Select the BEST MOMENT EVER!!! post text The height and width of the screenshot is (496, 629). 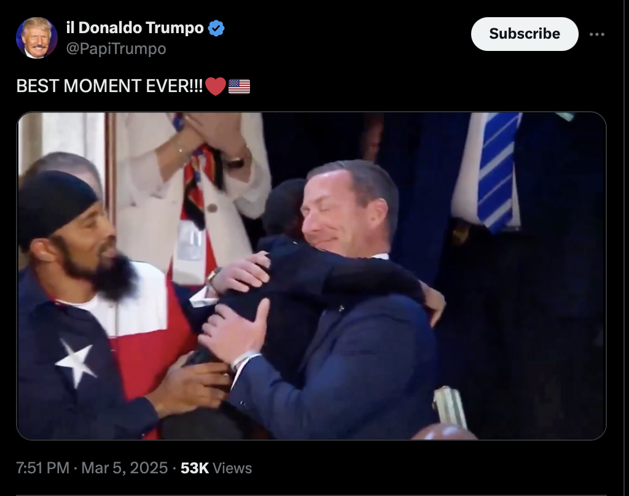(x=109, y=86)
